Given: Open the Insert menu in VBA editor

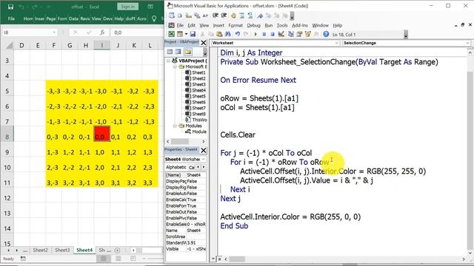Looking at the screenshot, I should click(218, 25).
